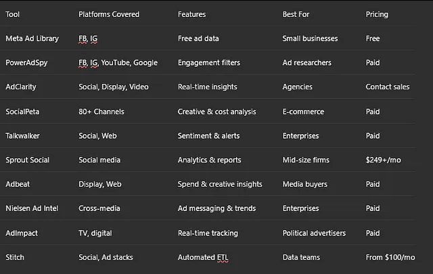Click the Platforms Covered column header
433x274 pixels.
tap(109, 14)
